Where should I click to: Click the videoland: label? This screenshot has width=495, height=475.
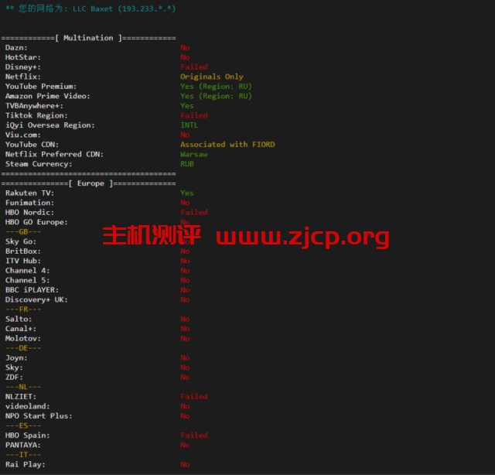click(x=28, y=406)
